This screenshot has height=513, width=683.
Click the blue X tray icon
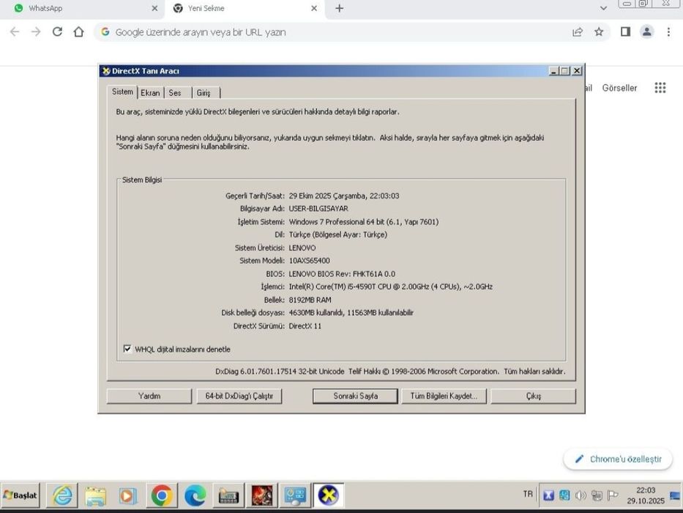click(x=548, y=495)
